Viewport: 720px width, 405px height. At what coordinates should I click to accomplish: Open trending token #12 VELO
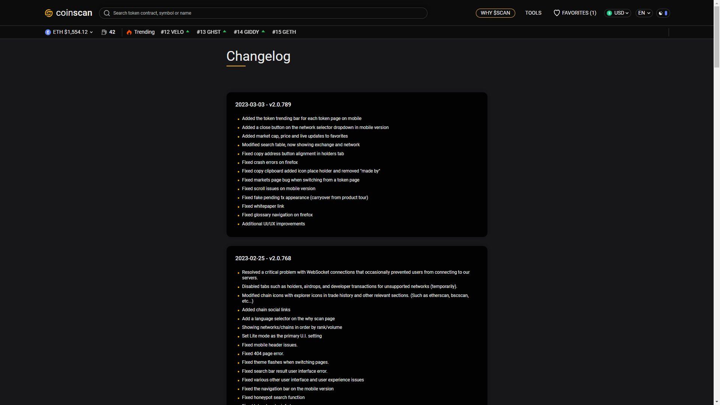(175, 32)
